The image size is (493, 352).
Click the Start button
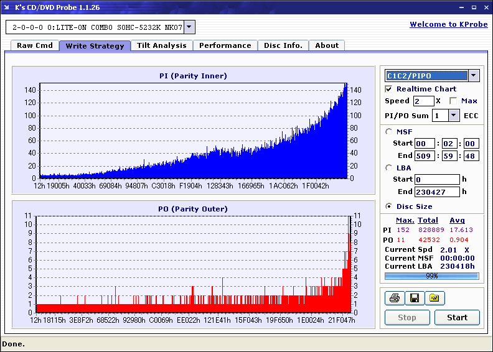coord(457,317)
